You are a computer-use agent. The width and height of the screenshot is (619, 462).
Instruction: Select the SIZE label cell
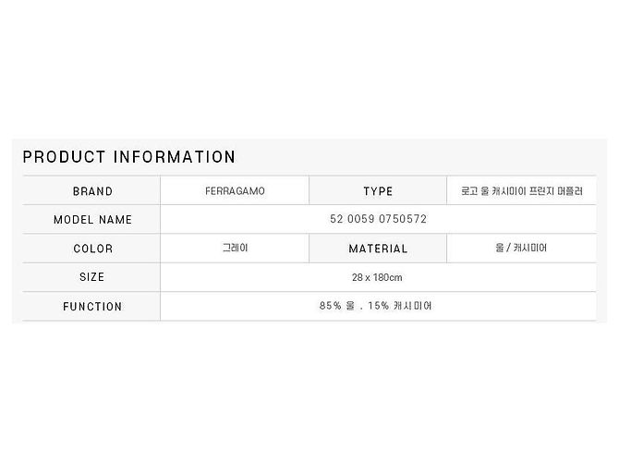point(91,277)
